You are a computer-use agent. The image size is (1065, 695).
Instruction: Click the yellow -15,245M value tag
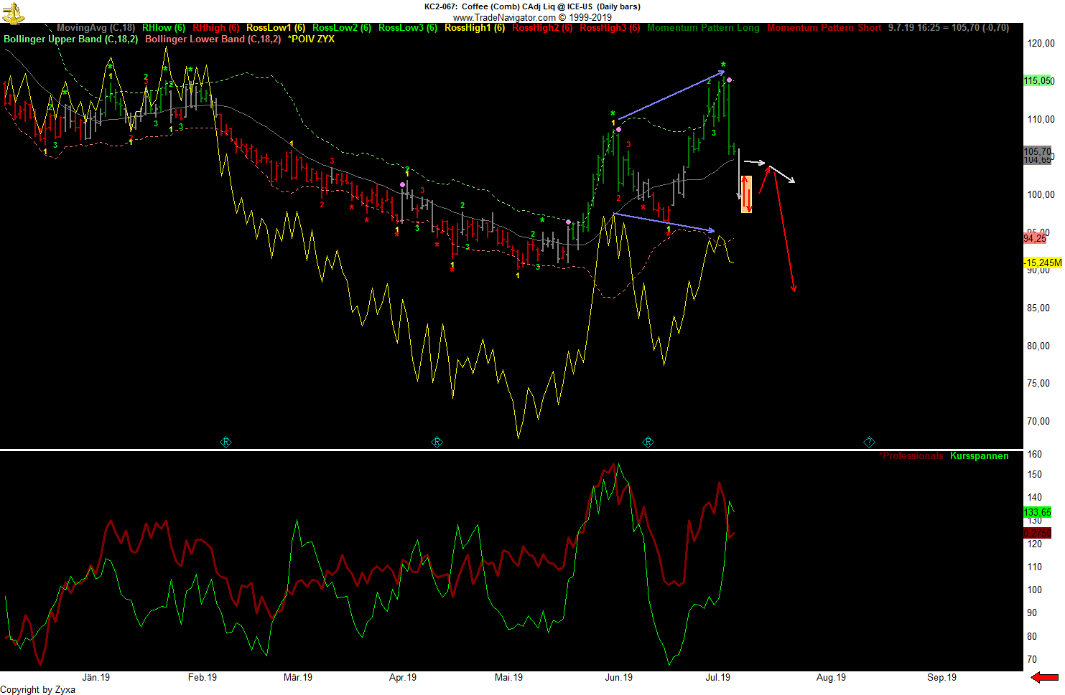pyautogui.click(x=1043, y=263)
